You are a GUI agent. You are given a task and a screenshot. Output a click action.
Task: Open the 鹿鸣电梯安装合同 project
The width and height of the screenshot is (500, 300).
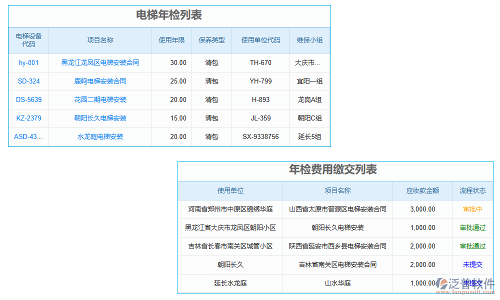100,81
